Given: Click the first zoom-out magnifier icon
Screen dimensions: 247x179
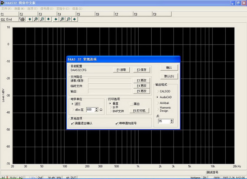Looking at the screenshot, I should (x=42, y=19).
